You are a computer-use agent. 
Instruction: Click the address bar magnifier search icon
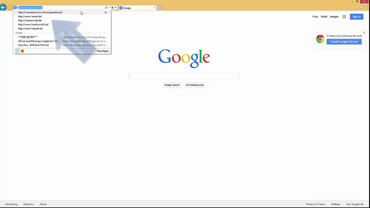[x=106, y=8]
